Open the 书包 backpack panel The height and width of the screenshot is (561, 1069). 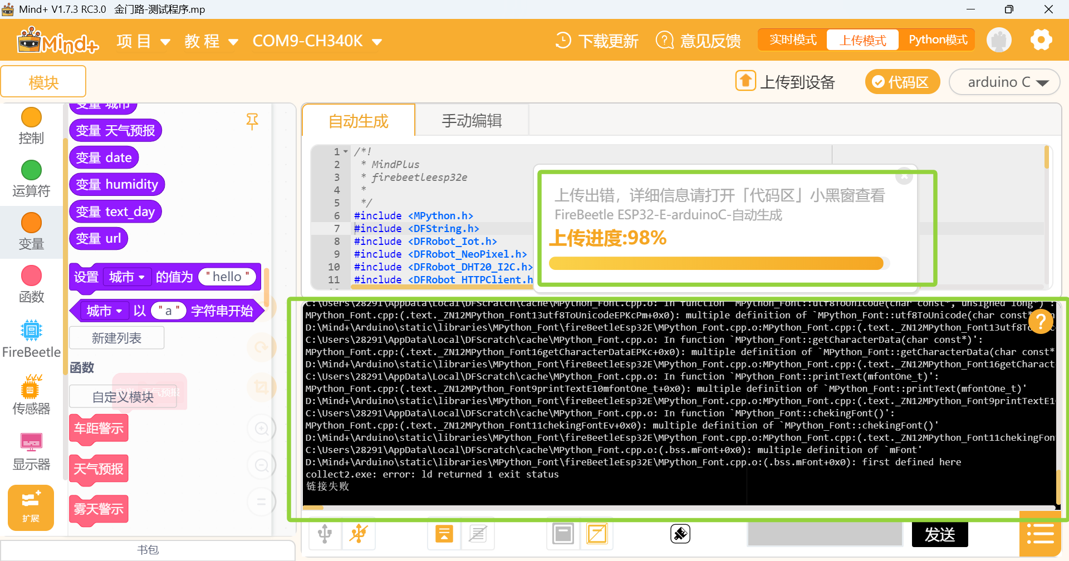(x=148, y=550)
